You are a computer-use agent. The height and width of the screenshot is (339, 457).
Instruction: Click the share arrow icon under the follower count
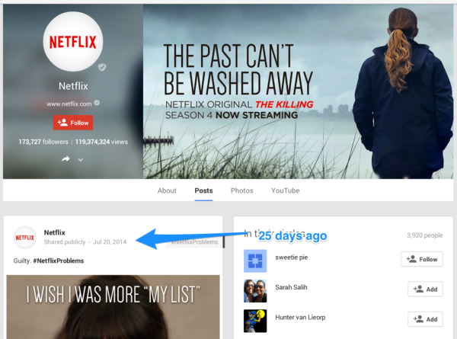(x=66, y=159)
